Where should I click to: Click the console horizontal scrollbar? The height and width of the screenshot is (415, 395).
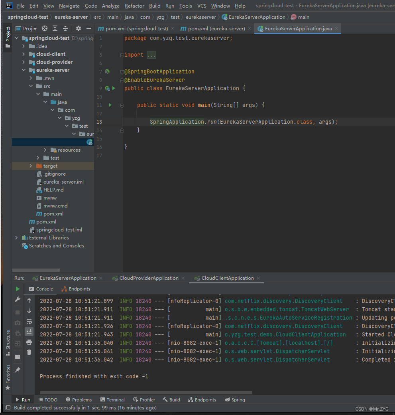coord(146,393)
